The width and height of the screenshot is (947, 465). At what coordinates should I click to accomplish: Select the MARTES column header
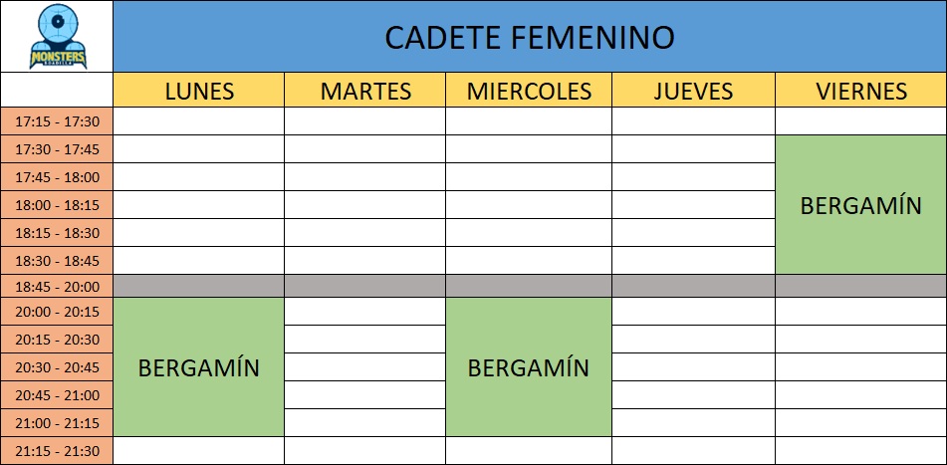click(x=365, y=91)
